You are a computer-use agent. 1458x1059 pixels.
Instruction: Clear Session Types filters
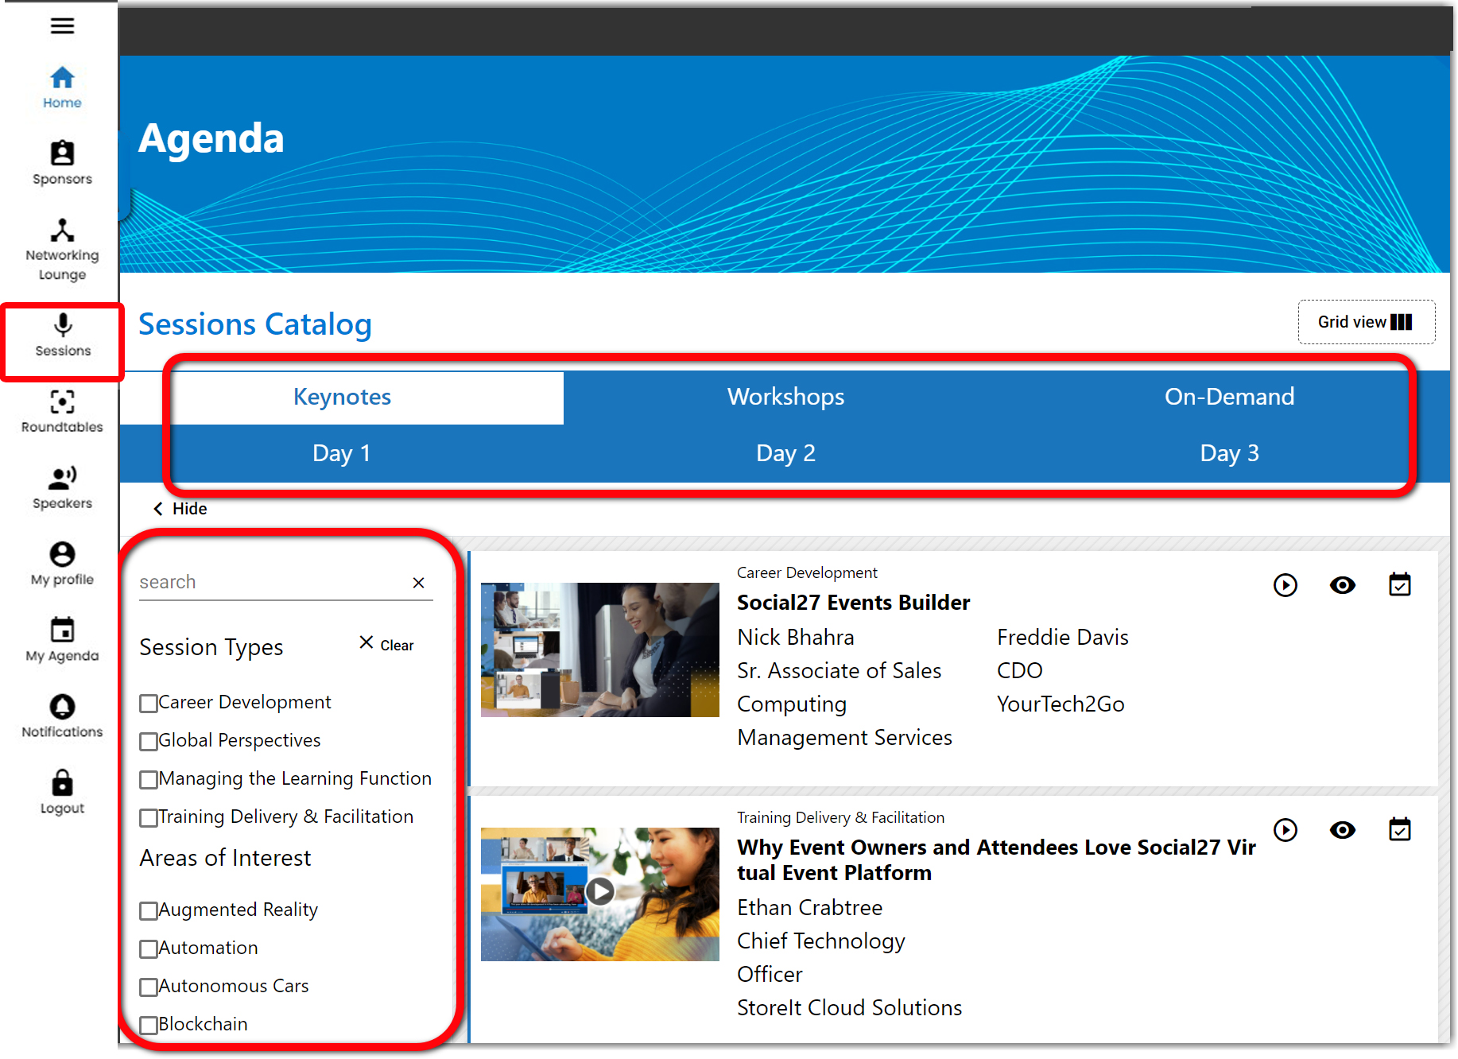coord(387,644)
